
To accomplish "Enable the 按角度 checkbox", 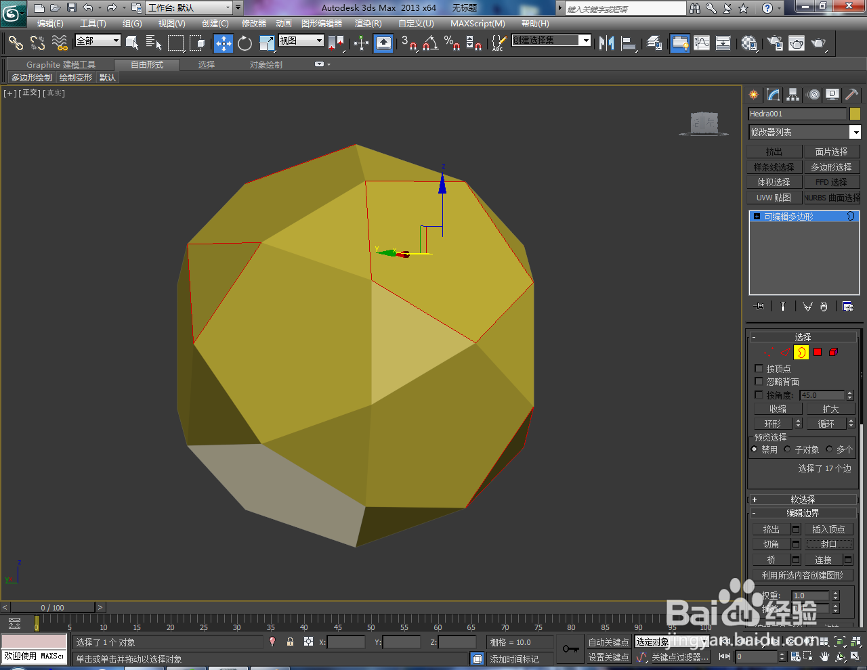I will point(759,395).
